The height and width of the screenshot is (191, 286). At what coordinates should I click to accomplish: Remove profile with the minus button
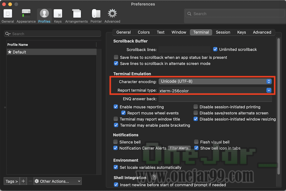tap(30, 181)
